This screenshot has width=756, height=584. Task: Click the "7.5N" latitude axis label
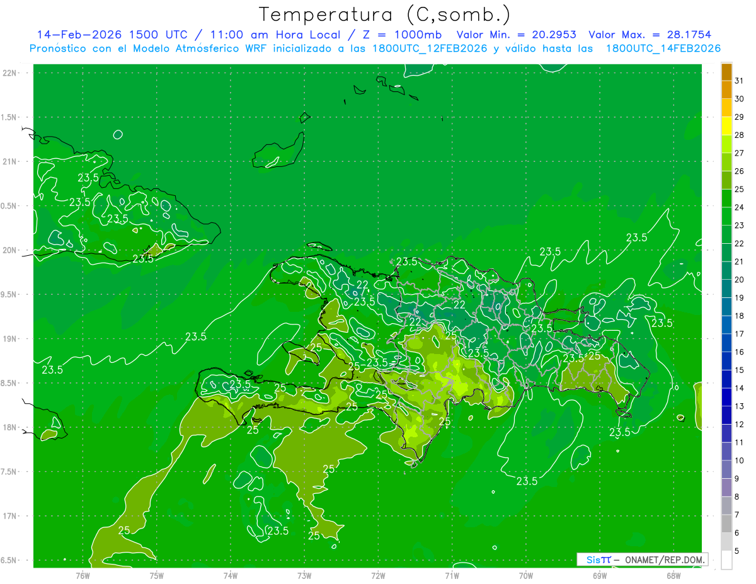[x=9, y=471]
